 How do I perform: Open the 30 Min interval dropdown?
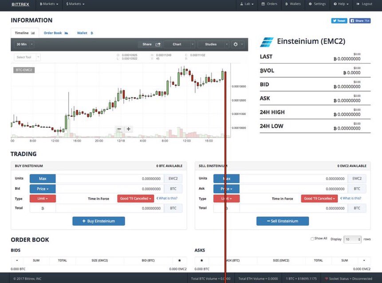pos(24,44)
